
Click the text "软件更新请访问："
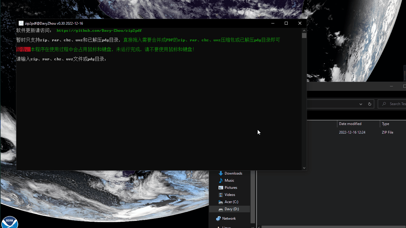(34, 31)
